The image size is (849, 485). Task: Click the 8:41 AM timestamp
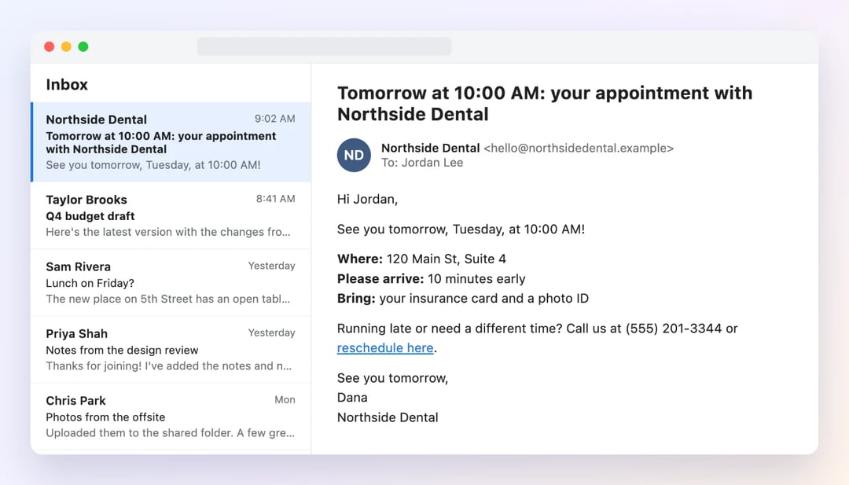click(x=276, y=199)
